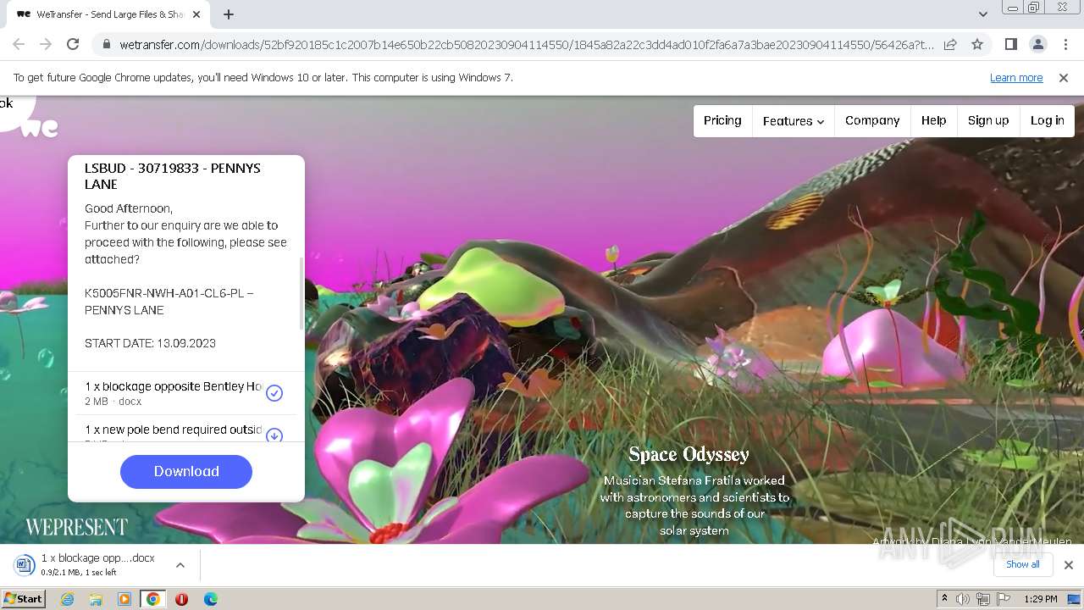
Task: Download the new pole bend file arrow icon
Action: (x=274, y=435)
